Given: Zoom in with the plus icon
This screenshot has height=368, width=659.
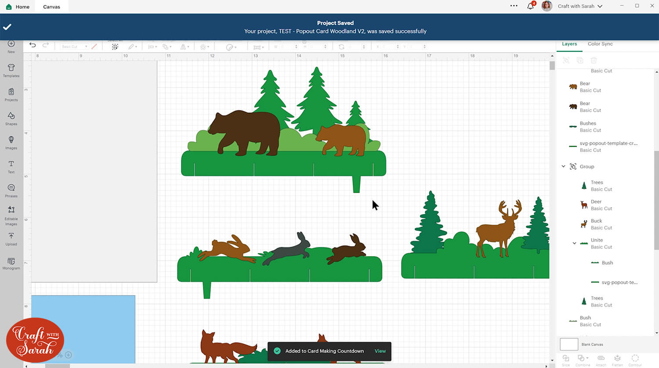Looking at the screenshot, I should tap(69, 355).
